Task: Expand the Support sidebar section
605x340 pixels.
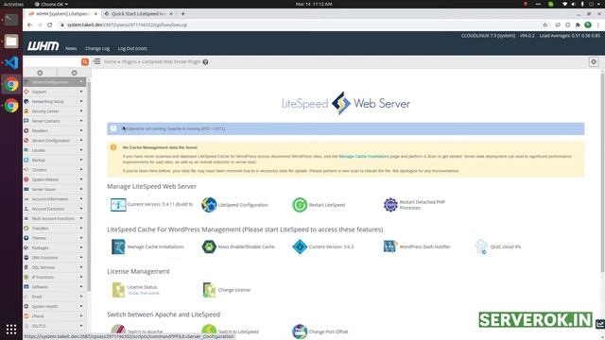Action: pyautogui.click(x=54, y=92)
